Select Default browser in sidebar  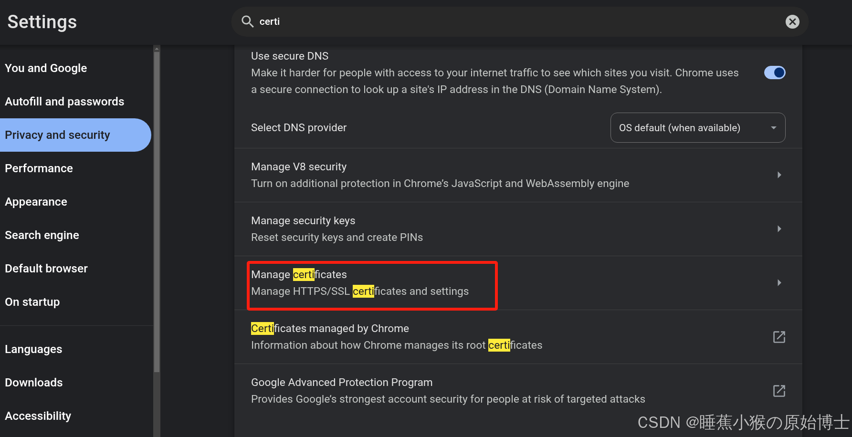(x=46, y=269)
